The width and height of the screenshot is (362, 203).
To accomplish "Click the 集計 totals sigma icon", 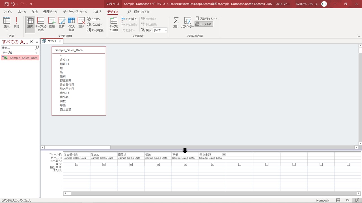I will pos(176,23).
